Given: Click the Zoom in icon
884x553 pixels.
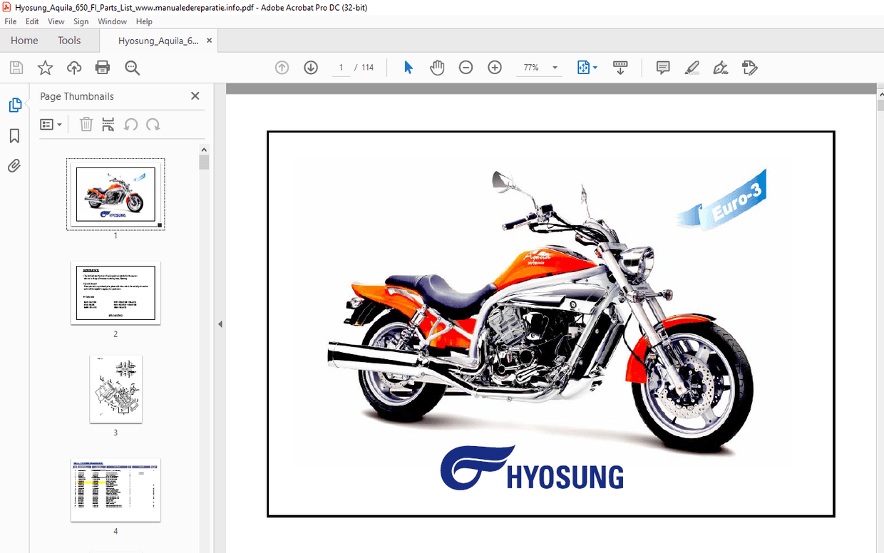Looking at the screenshot, I should 494,67.
